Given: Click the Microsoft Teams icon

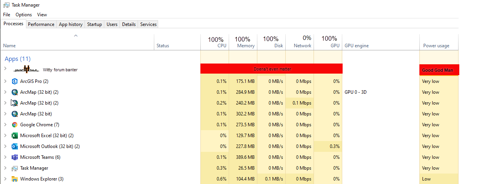Looking at the screenshot, I should pos(15,157).
